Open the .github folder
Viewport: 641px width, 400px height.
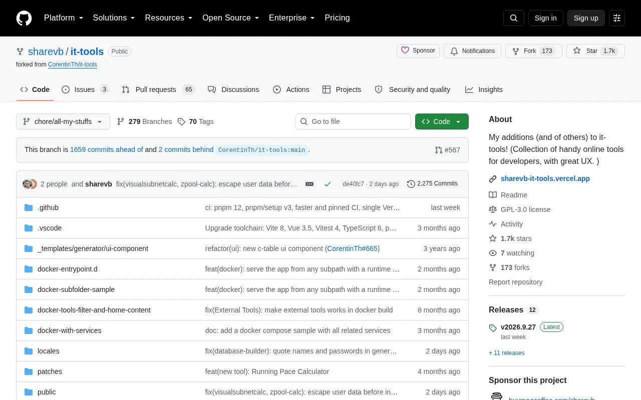tap(48, 207)
